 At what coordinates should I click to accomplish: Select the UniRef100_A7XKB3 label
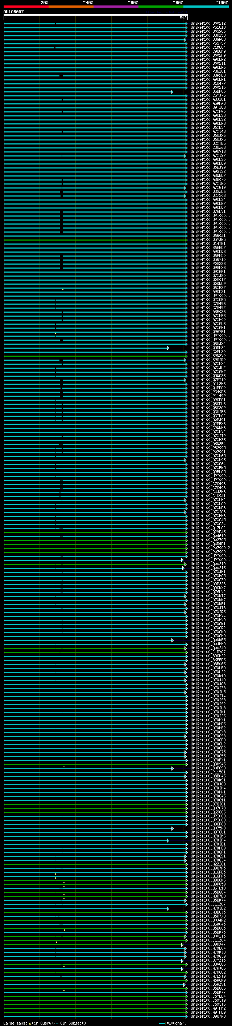[208, 316]
